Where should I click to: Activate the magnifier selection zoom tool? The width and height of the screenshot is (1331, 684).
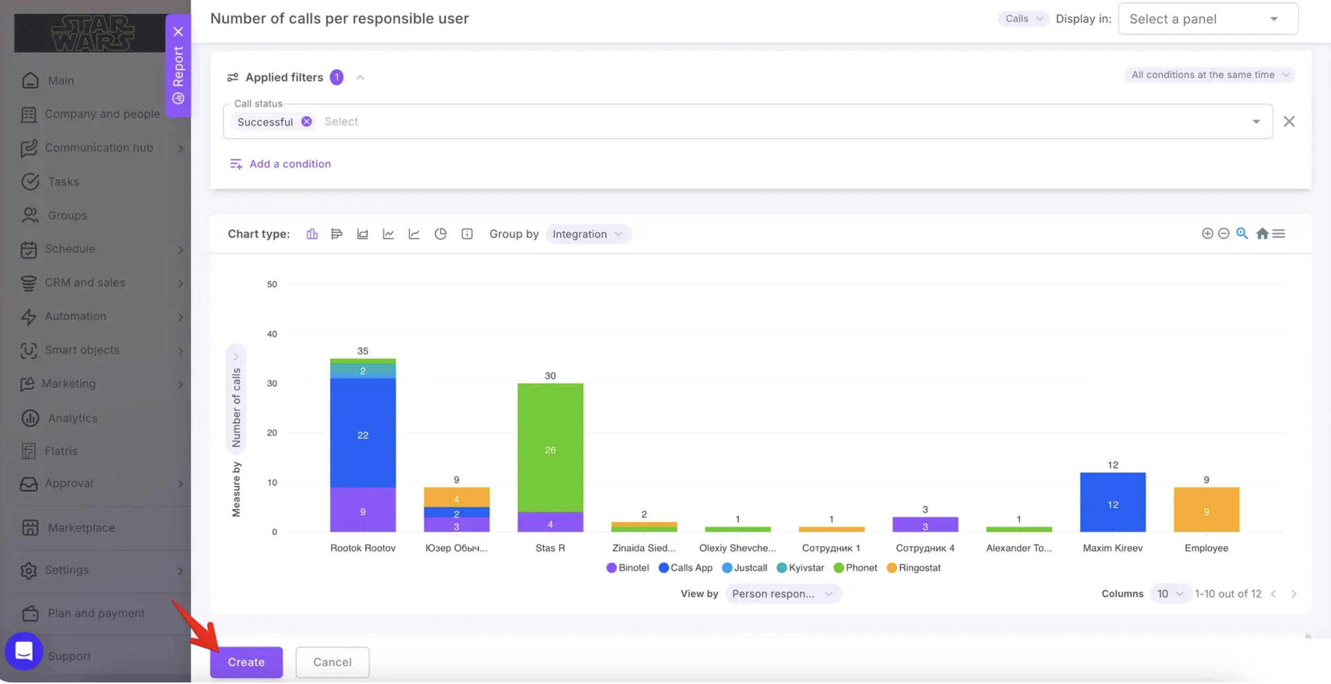(1242, 234)
